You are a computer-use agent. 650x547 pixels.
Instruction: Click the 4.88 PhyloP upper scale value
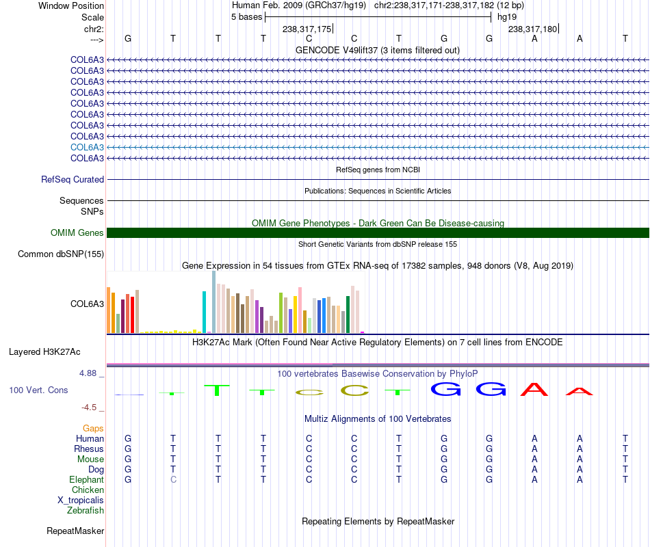coord(88,373)
